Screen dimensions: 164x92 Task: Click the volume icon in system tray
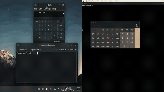[47, 89]
